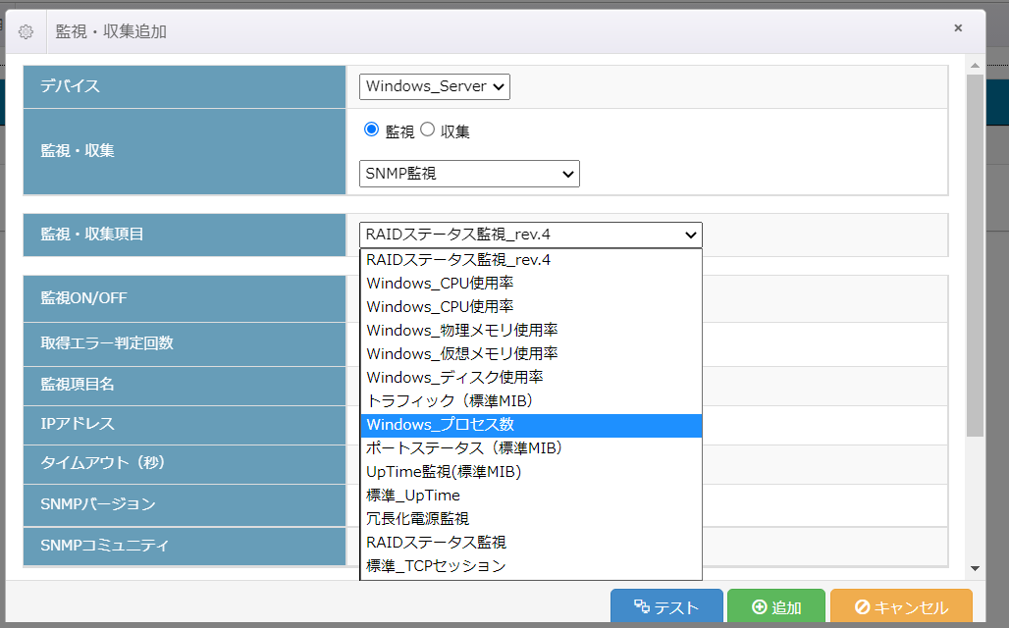Collapse the 監視・収集項目 dropdown list
The height and width of the screenshot is (628, 1009).
tap(531, 235)
